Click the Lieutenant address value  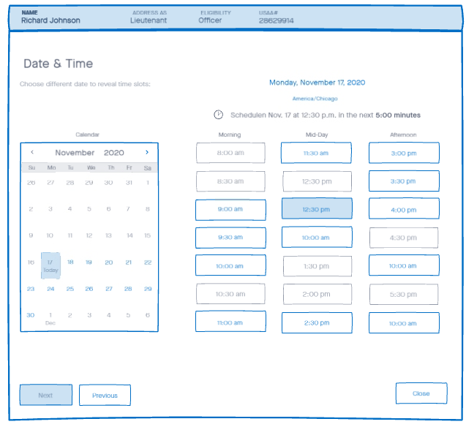coord(149,20)
